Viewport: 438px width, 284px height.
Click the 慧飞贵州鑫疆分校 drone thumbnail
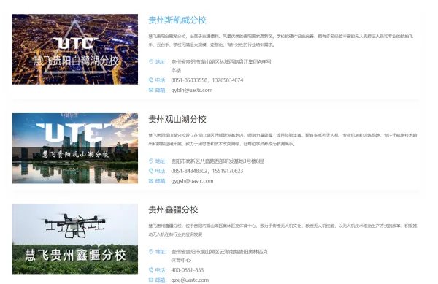click(x=75, y=239)
